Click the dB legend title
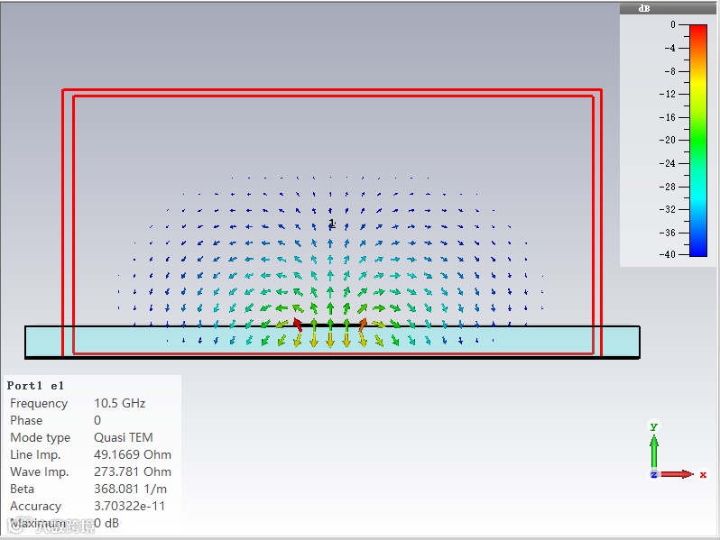Screen dimensions: 720x540 [x=644, y=8]
